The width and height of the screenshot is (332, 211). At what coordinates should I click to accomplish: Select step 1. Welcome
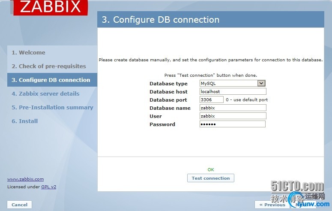coord(28,52)
